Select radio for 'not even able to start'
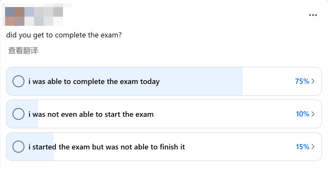This screenshot has width=328, height=170. click(x=19, y=114)
